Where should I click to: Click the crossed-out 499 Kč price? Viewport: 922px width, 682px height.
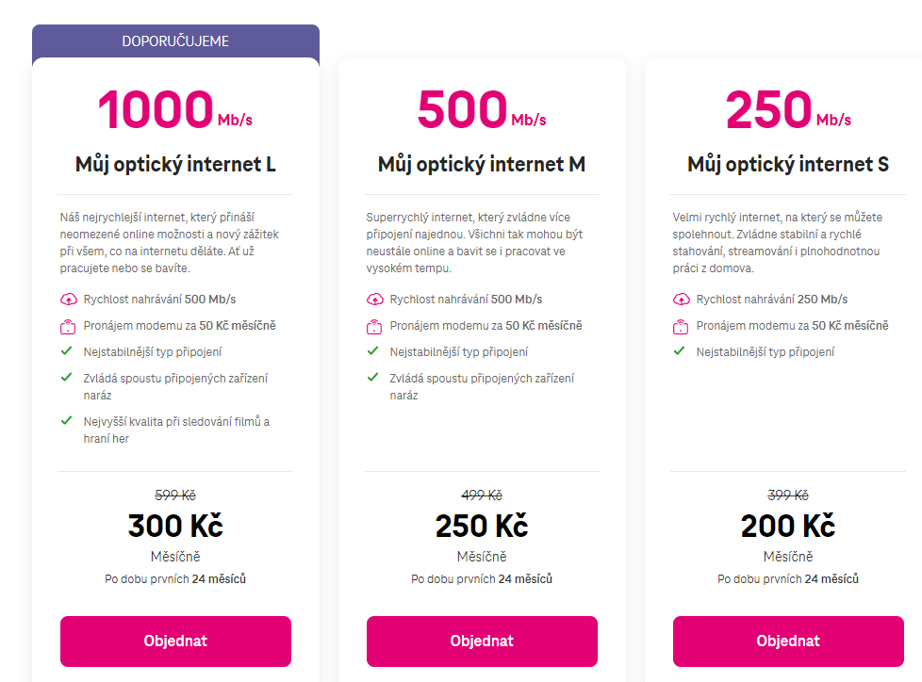482,495
